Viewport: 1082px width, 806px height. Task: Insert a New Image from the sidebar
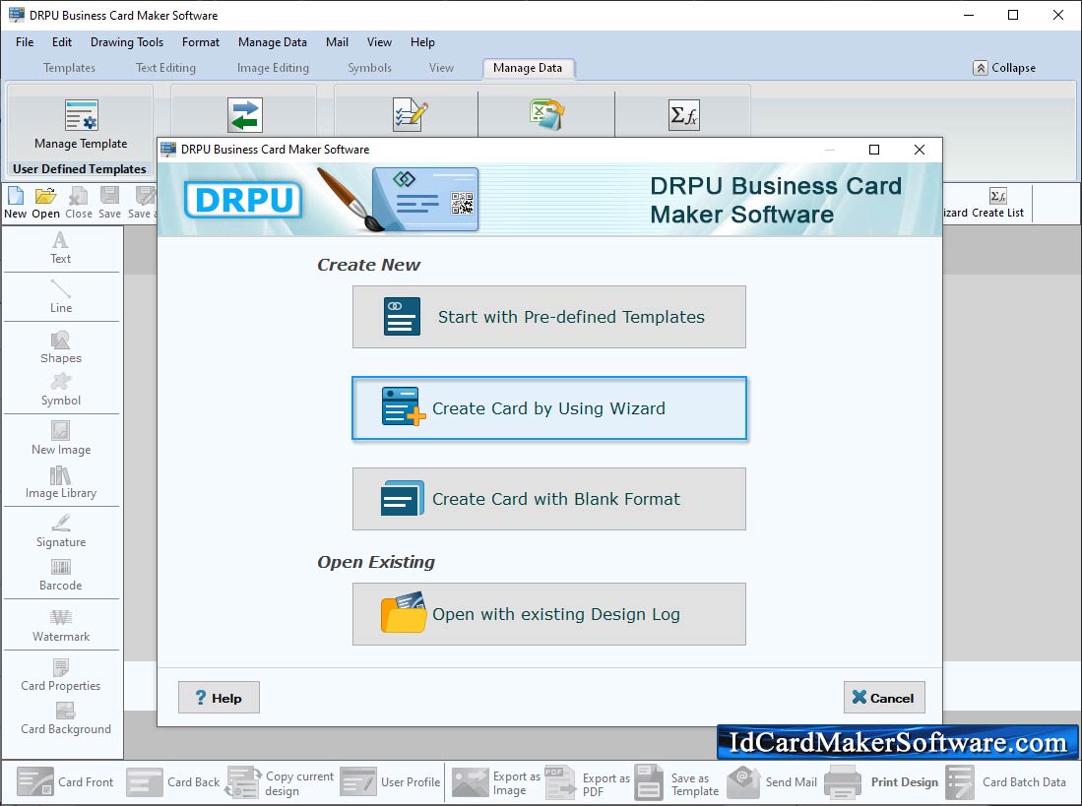point(61,439)
